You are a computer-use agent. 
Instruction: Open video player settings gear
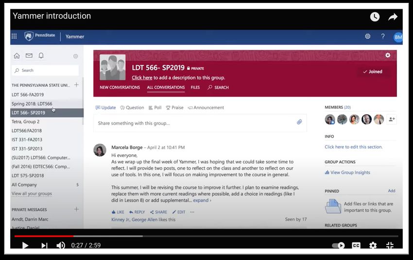point(373,245)
